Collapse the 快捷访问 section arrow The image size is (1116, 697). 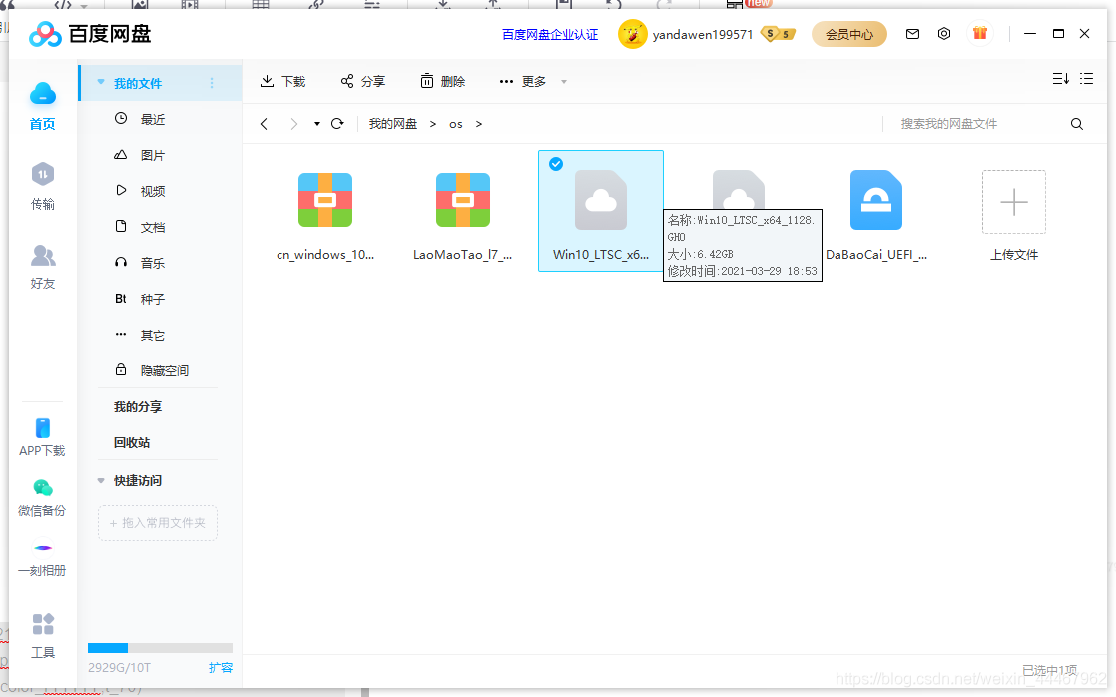click(x=101, y=481)
